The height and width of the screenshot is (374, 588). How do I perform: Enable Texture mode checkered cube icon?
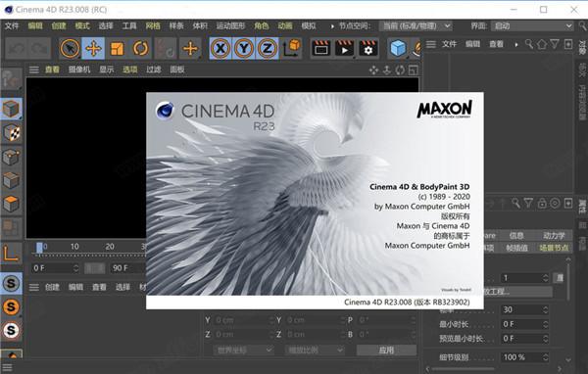pyautogui.click(x=11, y=133)
